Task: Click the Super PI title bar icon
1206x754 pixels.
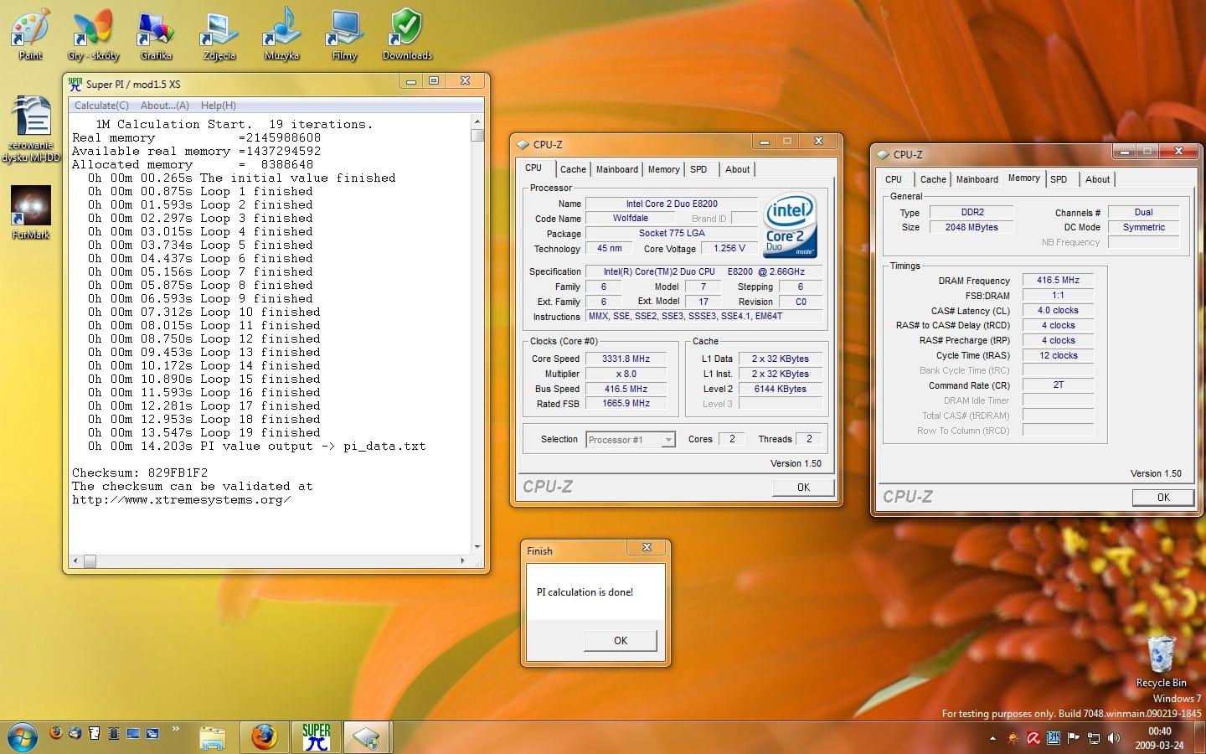Action: pyautogui.click(x=75, y=84)
